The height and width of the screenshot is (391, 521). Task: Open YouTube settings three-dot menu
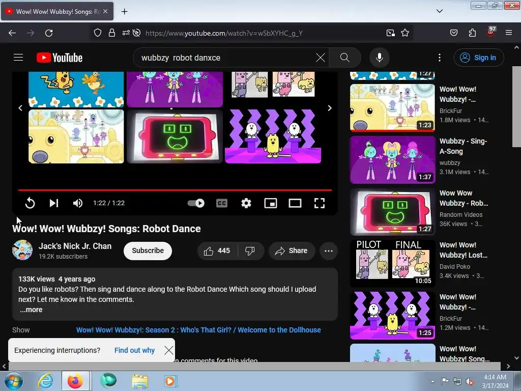point(439,58)
